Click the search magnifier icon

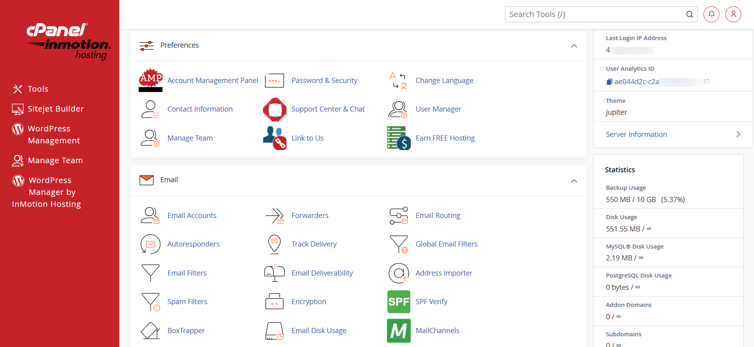[690, 14]
